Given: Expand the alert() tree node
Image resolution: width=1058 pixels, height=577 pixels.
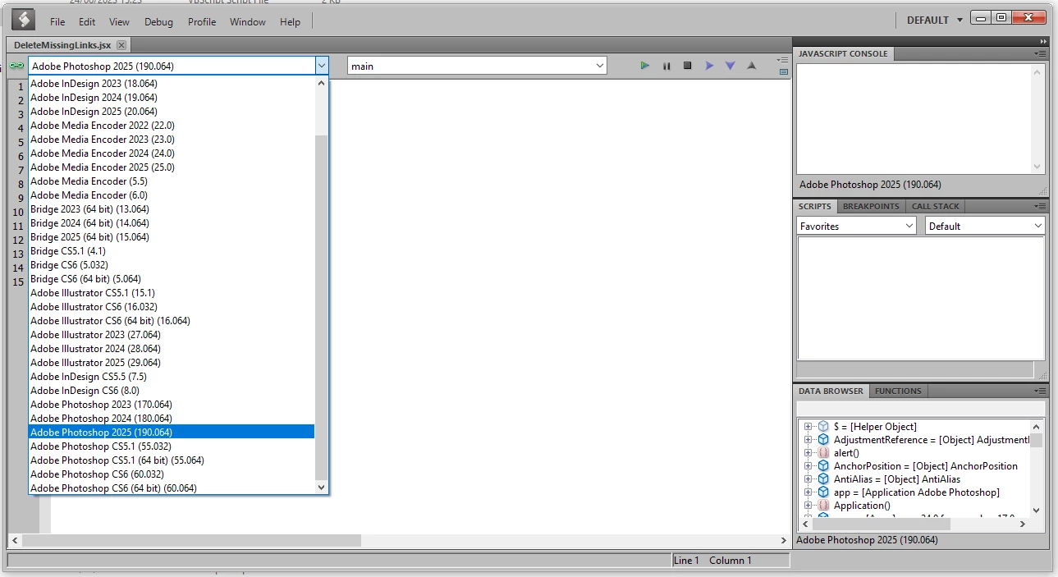Looking at the screenshot, I should click(808, 453).
